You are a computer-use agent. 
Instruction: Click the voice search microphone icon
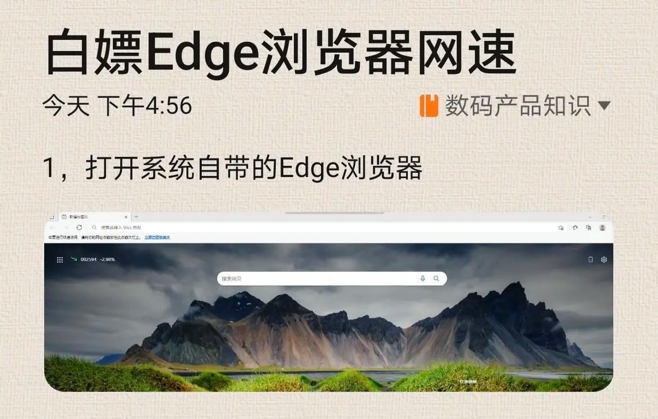[x=422, y=278]
